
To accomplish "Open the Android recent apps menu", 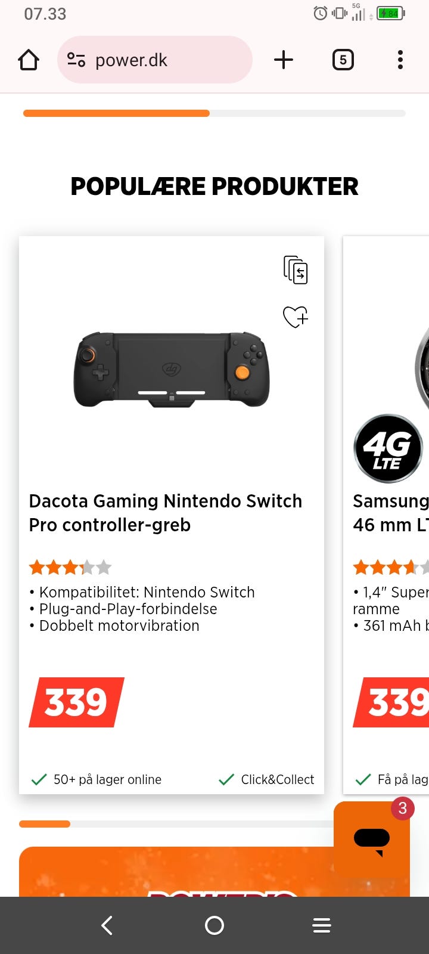I will [x=322, y=925].
